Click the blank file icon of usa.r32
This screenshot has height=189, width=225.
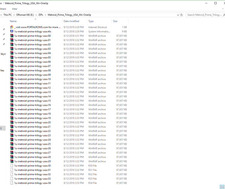[x=12, y=174]
